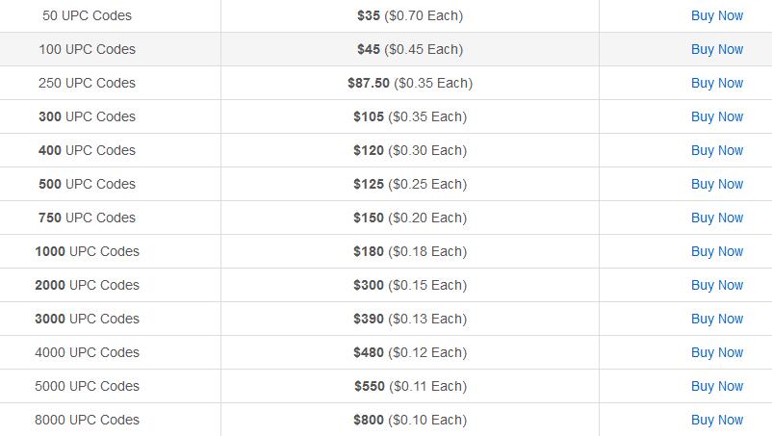Buy the 100 UPC Codes package
The height and width of the screenshot is (436, 772).
[x=717, y=49]
